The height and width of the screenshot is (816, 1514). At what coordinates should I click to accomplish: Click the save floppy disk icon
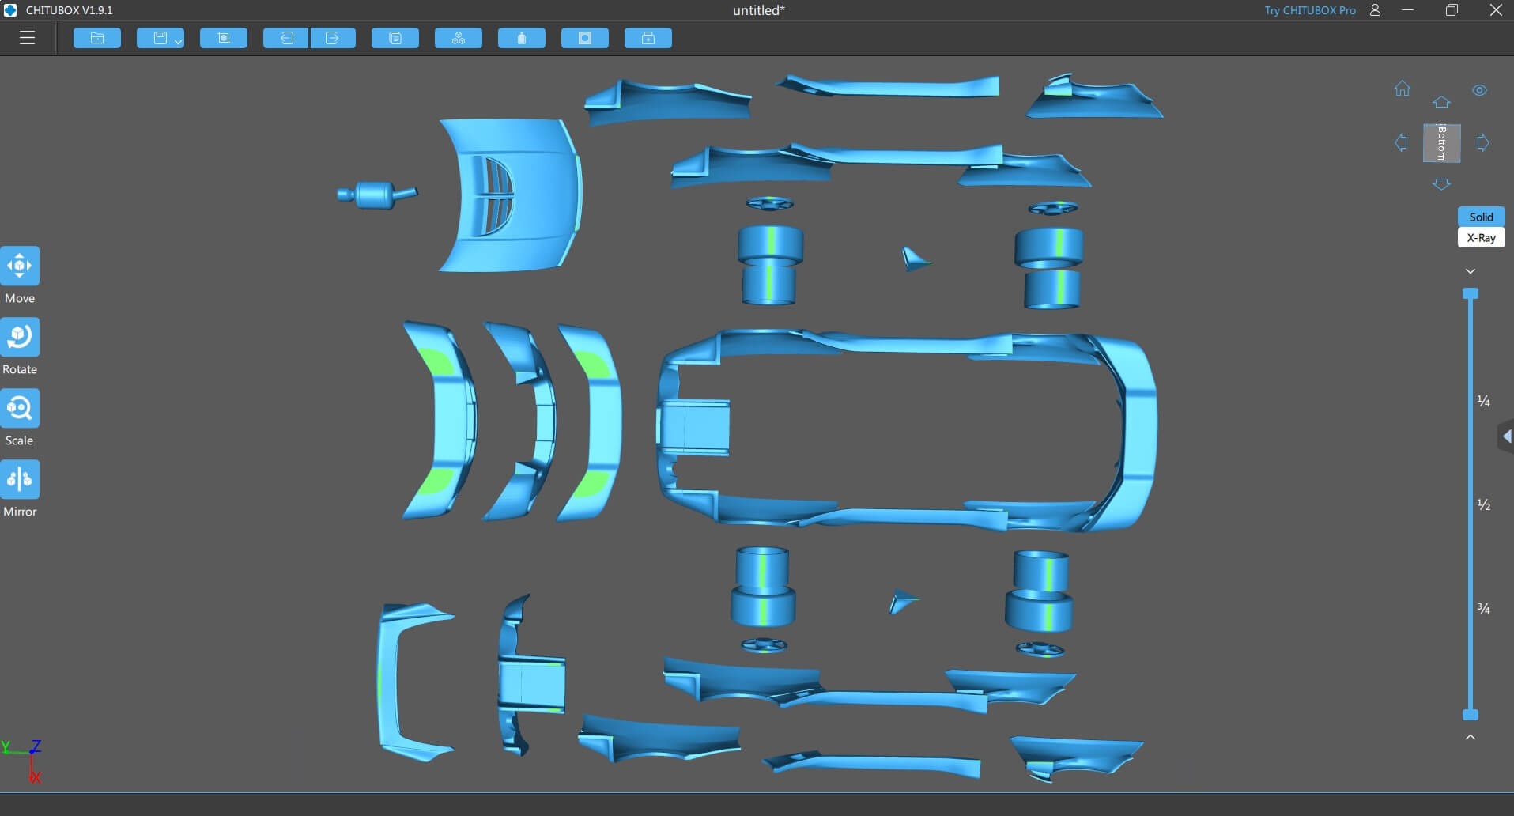click(160, 38)
